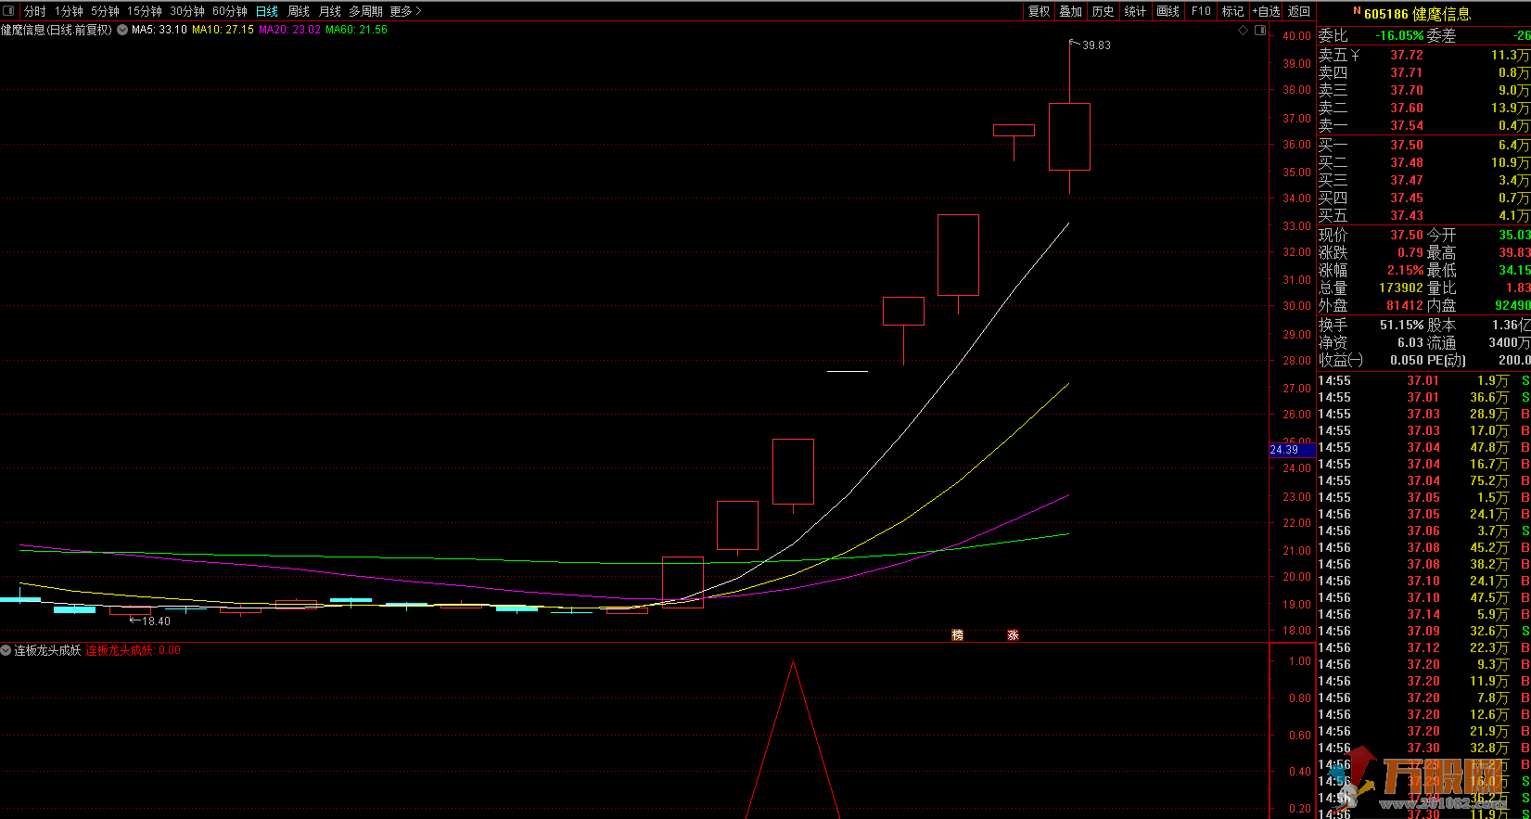Open the main chart indicator dropdown arrow
1531x819 pixels.
tap(122, 30)
